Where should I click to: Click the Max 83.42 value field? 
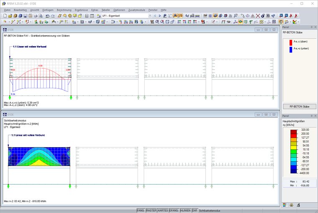pyautogui.click(x=300, y=182)
